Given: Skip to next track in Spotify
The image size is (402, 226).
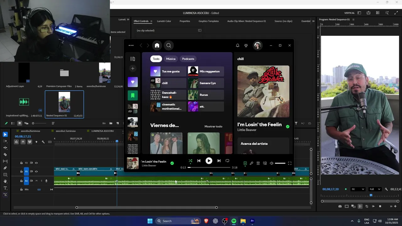Looking at the screenshot, I should coord(219,161).
